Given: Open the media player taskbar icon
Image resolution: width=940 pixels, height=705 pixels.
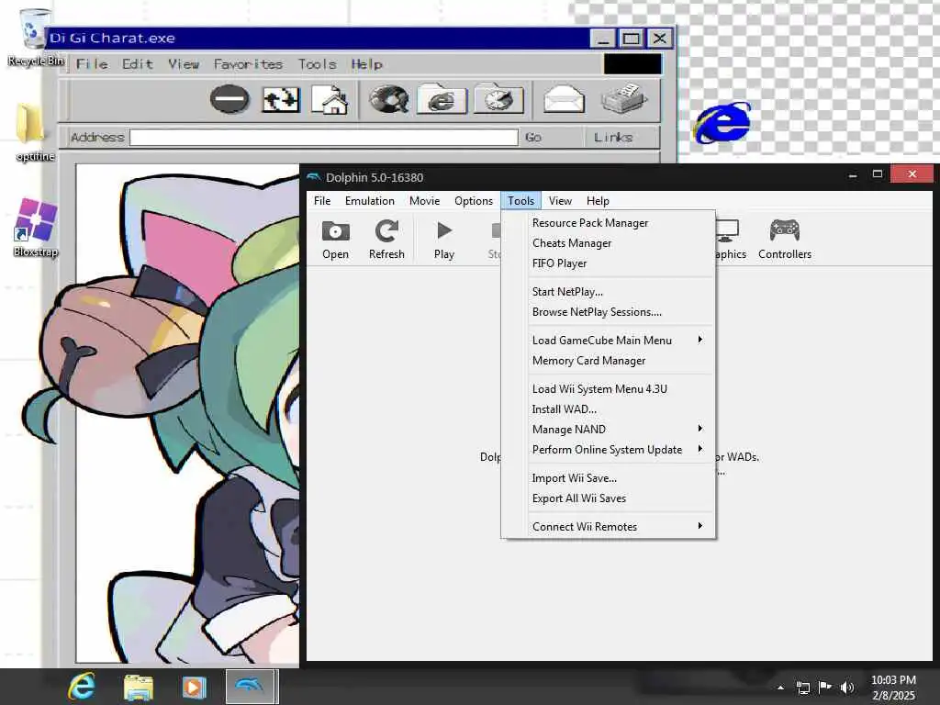Looking at the screenshot, I should (193, 687).
